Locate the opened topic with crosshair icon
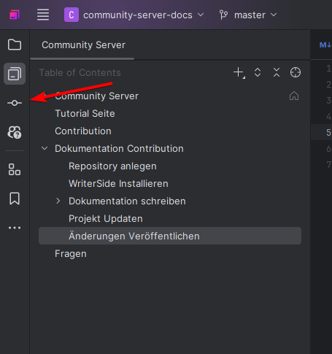Image resolution: width=332 pixels, height=354 pixels. click(x=296, y=72)
